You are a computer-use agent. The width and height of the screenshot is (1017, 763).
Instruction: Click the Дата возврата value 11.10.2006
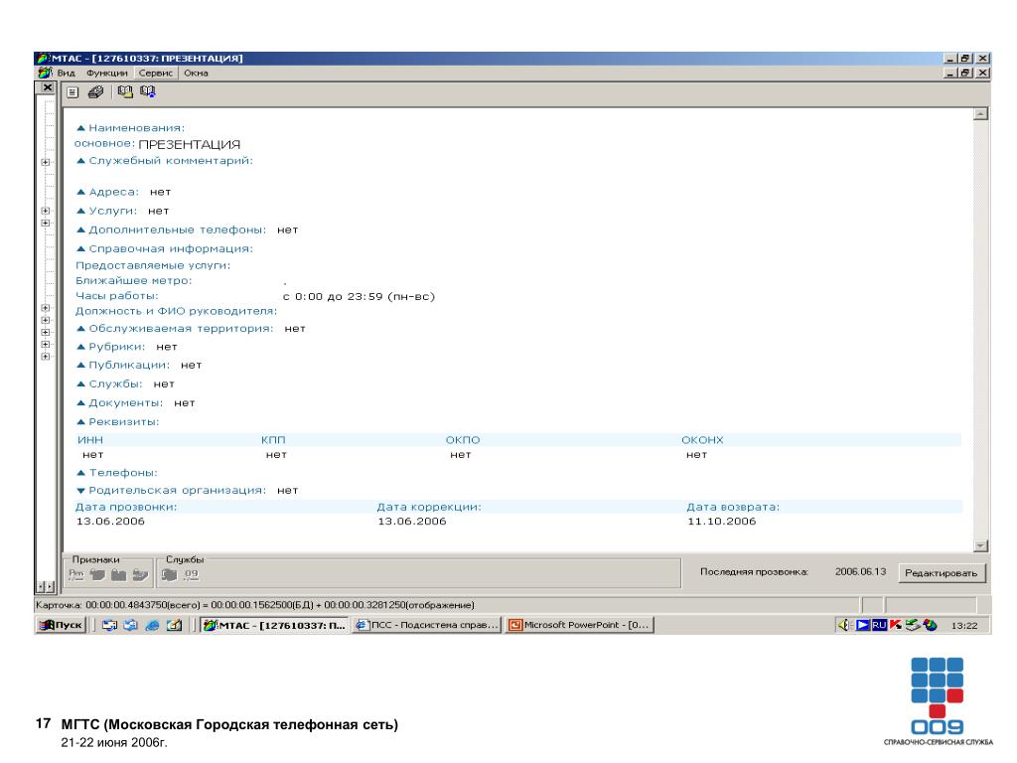721,522
